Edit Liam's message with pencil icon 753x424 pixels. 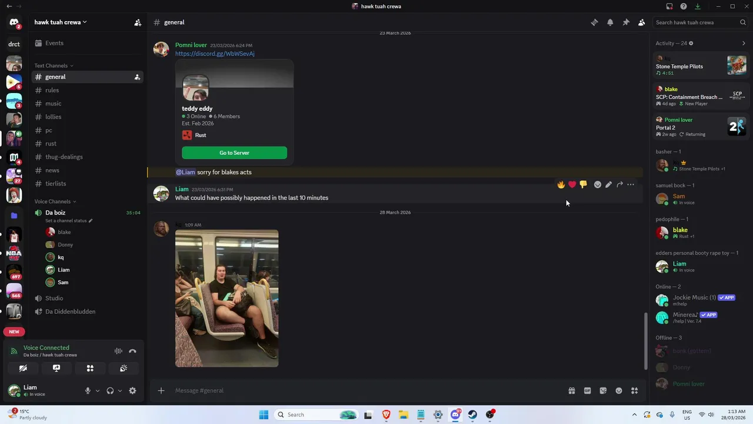coord(609,184)
